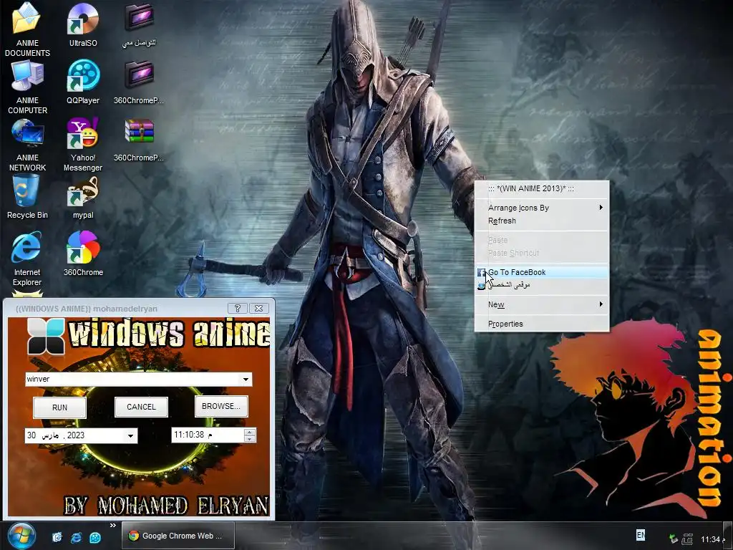Click the Windows logo image in dialog

[45, 336]
